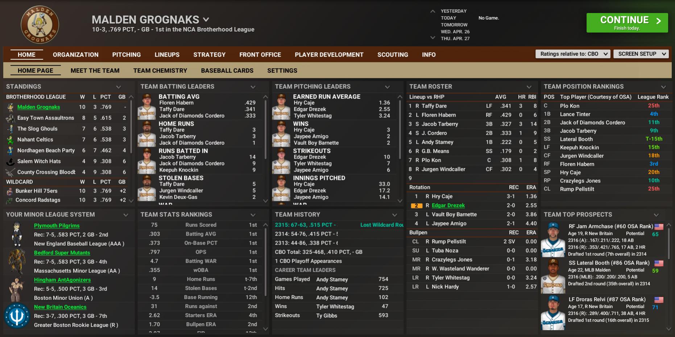Click the New Britain Oceanics trident logo

pyautogui.click(x=17, y=316)
